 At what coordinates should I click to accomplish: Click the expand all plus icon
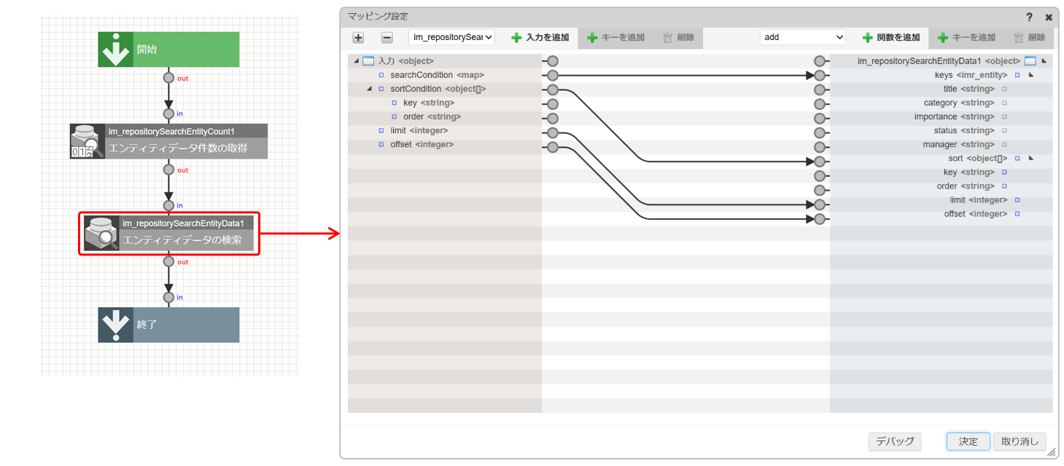(358, 38)
